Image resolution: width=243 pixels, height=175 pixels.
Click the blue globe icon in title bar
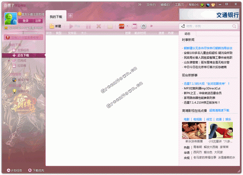point(208,5)
